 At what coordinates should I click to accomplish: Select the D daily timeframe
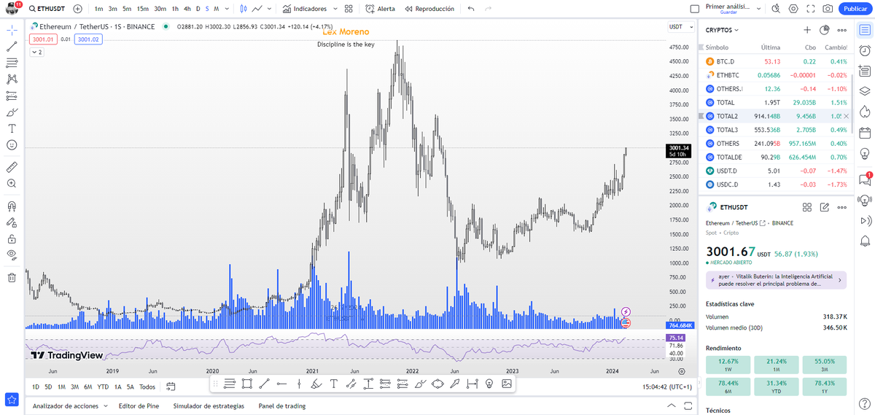pyautogui.click(x=197, y=9)
